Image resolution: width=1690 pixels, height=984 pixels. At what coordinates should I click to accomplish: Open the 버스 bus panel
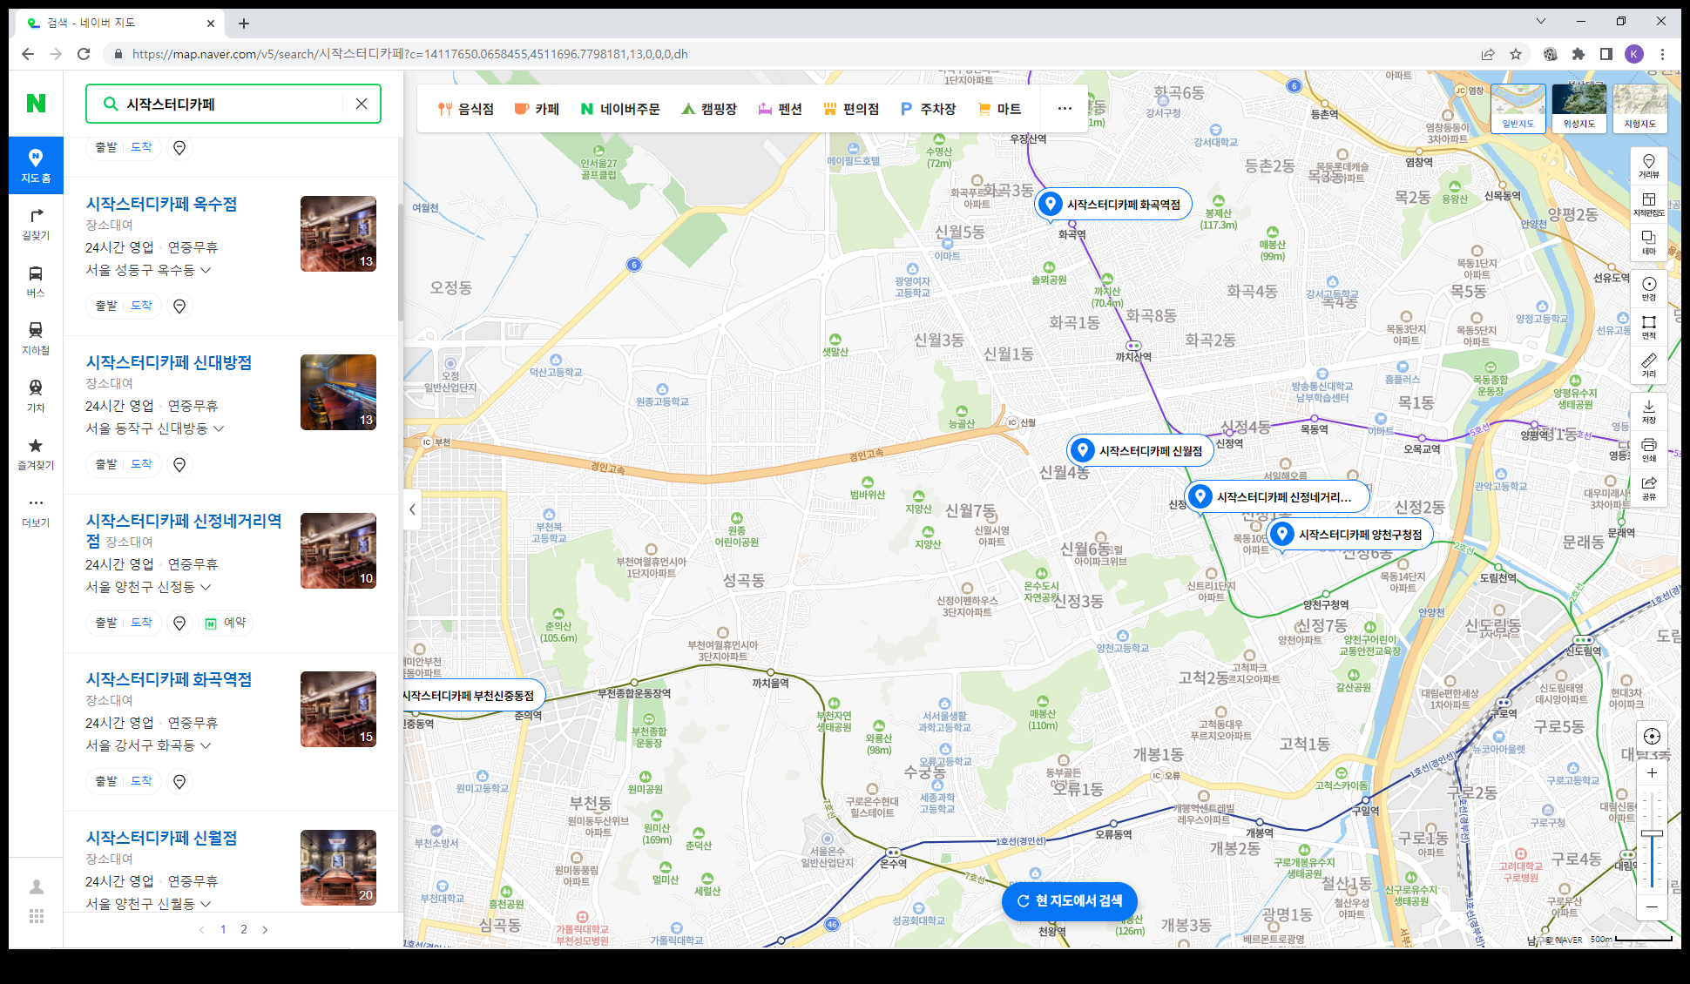coord(36,280)
